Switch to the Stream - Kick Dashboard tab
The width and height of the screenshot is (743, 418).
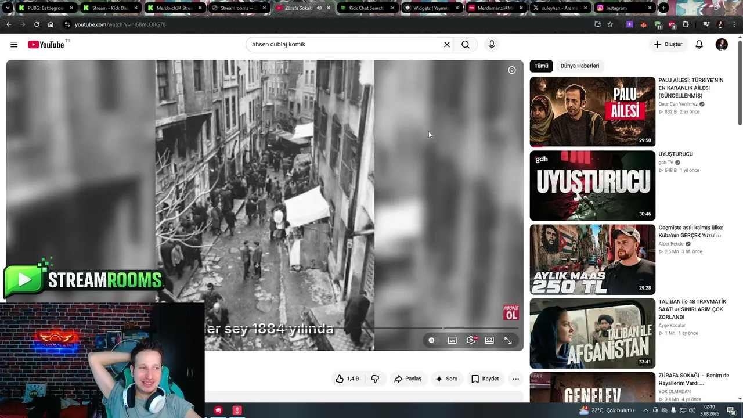(110, 8)
